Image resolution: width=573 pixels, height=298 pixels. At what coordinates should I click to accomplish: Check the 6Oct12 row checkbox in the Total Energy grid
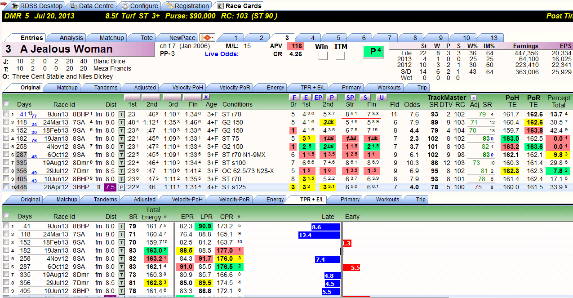click(6, 267)
